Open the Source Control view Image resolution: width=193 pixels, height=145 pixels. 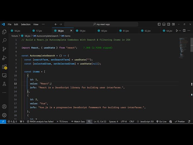(4, 49)
